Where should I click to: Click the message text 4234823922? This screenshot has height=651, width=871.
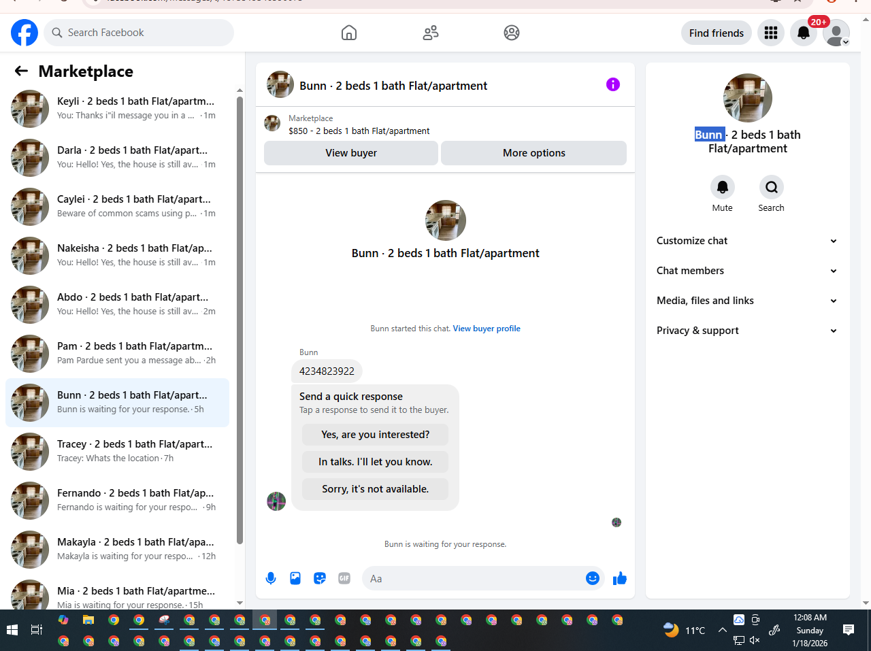click(x=327, y=371)
